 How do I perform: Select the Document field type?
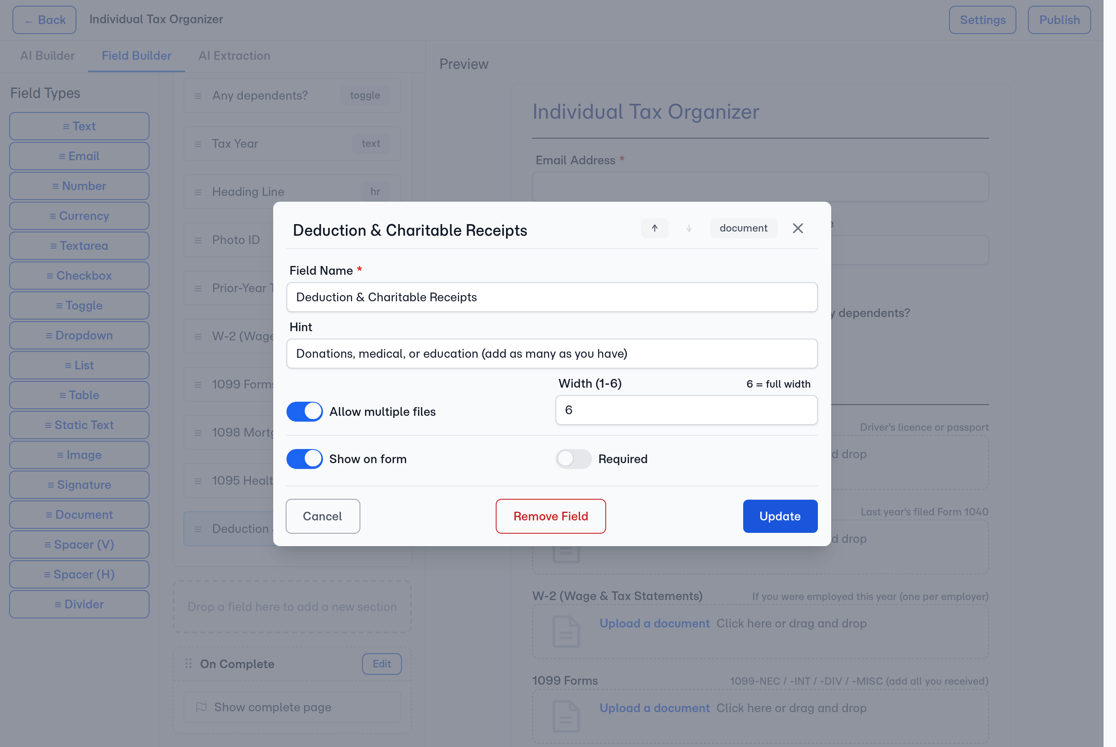pos(79,515)
